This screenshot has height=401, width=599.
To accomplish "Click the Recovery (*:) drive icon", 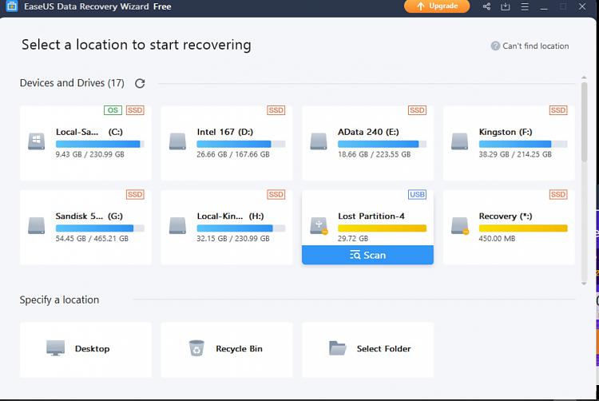I will [460, 226].
